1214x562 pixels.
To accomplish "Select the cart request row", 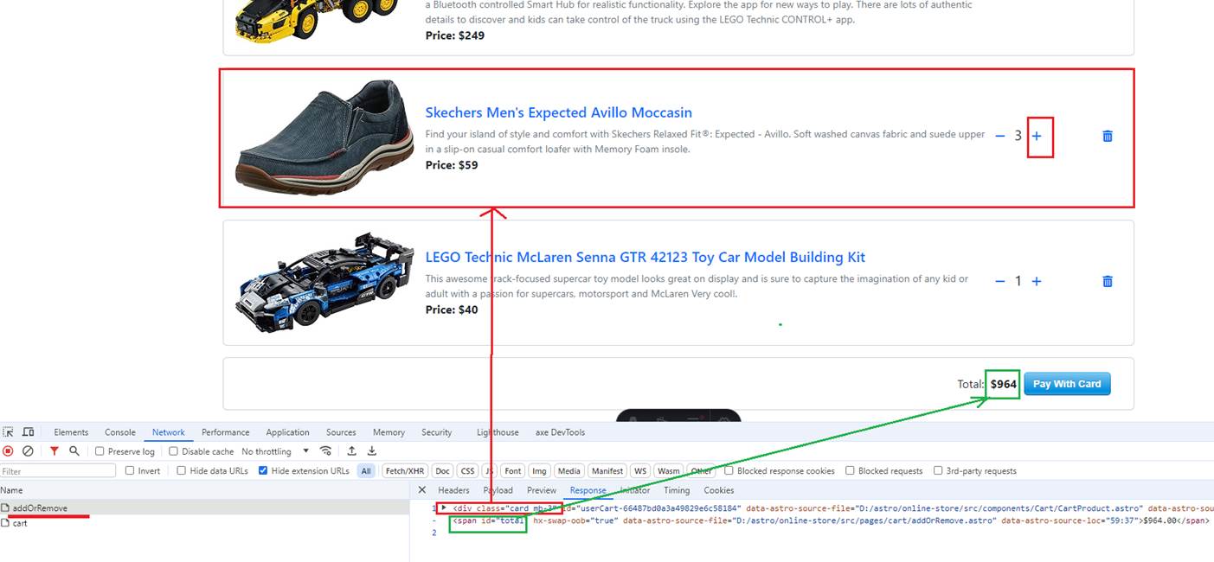I will click(x=204, y=523).
